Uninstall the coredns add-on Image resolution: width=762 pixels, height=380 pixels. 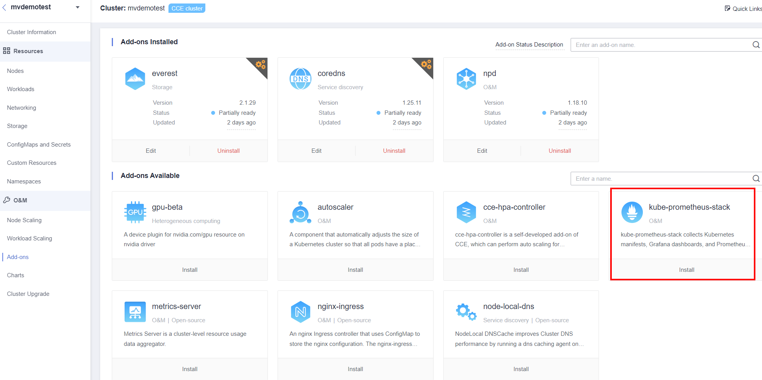point(394,151)
